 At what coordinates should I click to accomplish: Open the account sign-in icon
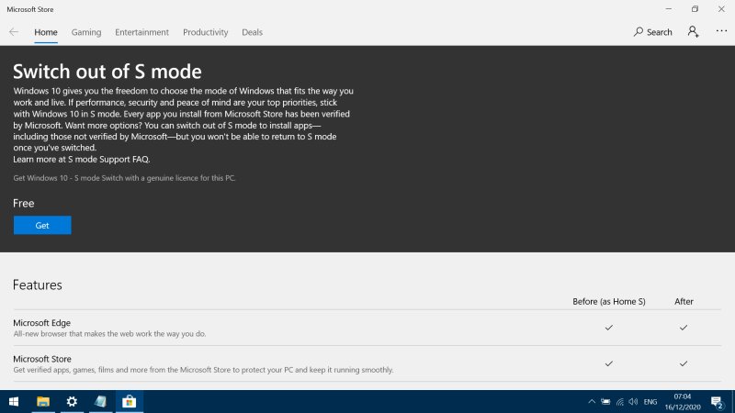(694, 32)
